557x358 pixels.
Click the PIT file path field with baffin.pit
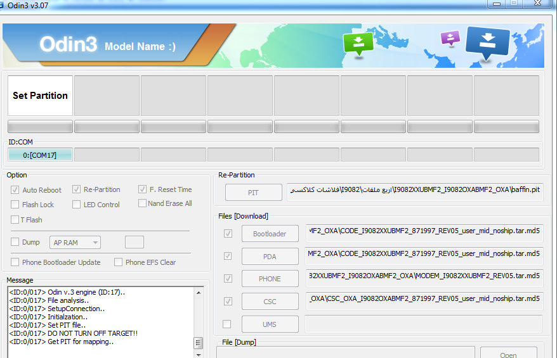click(x=415, y=191)
